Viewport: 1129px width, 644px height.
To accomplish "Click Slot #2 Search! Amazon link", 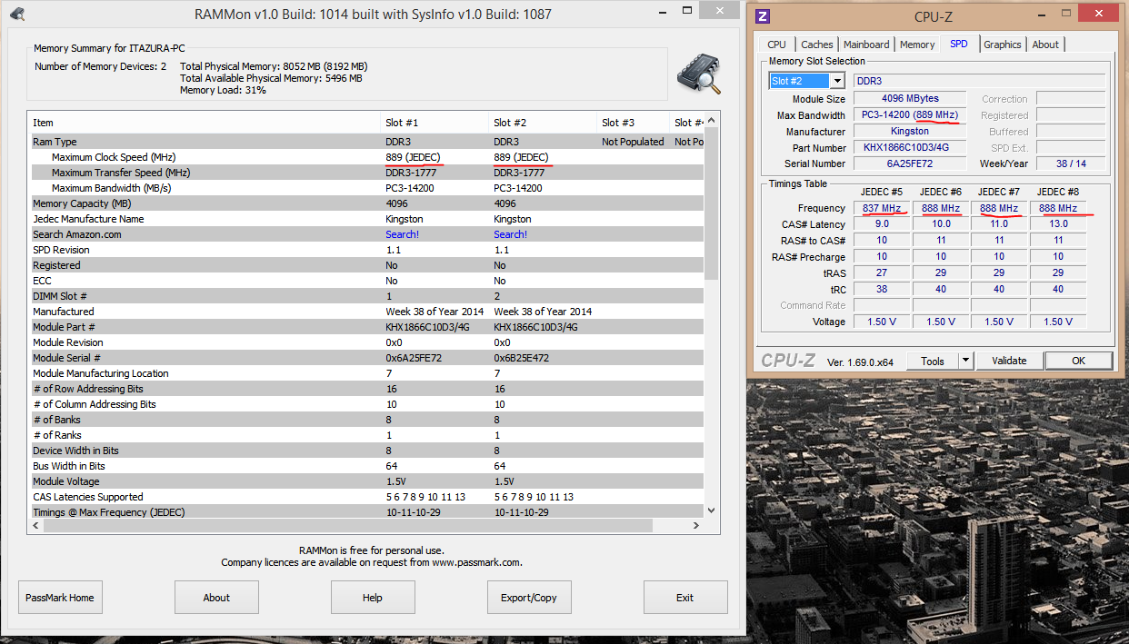I will [x=511, y=234].
